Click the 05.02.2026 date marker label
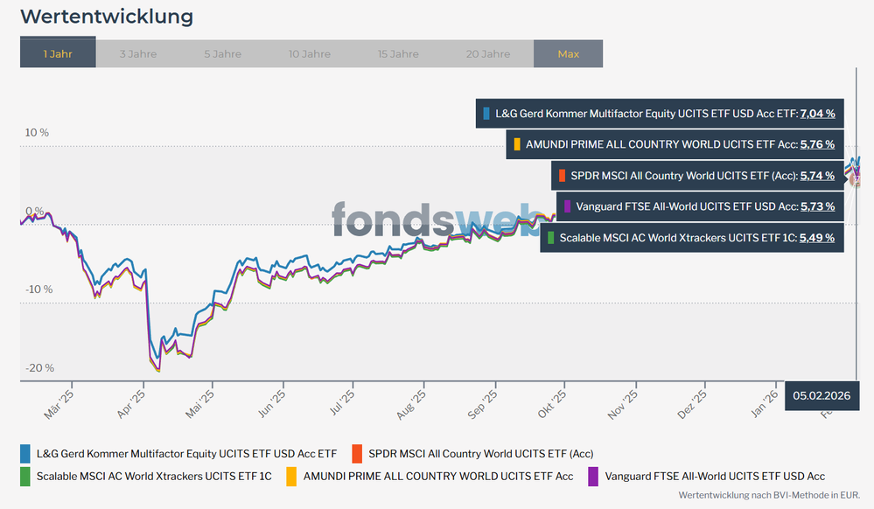Viewport: 874px width, 509px height. pos(822,396)
